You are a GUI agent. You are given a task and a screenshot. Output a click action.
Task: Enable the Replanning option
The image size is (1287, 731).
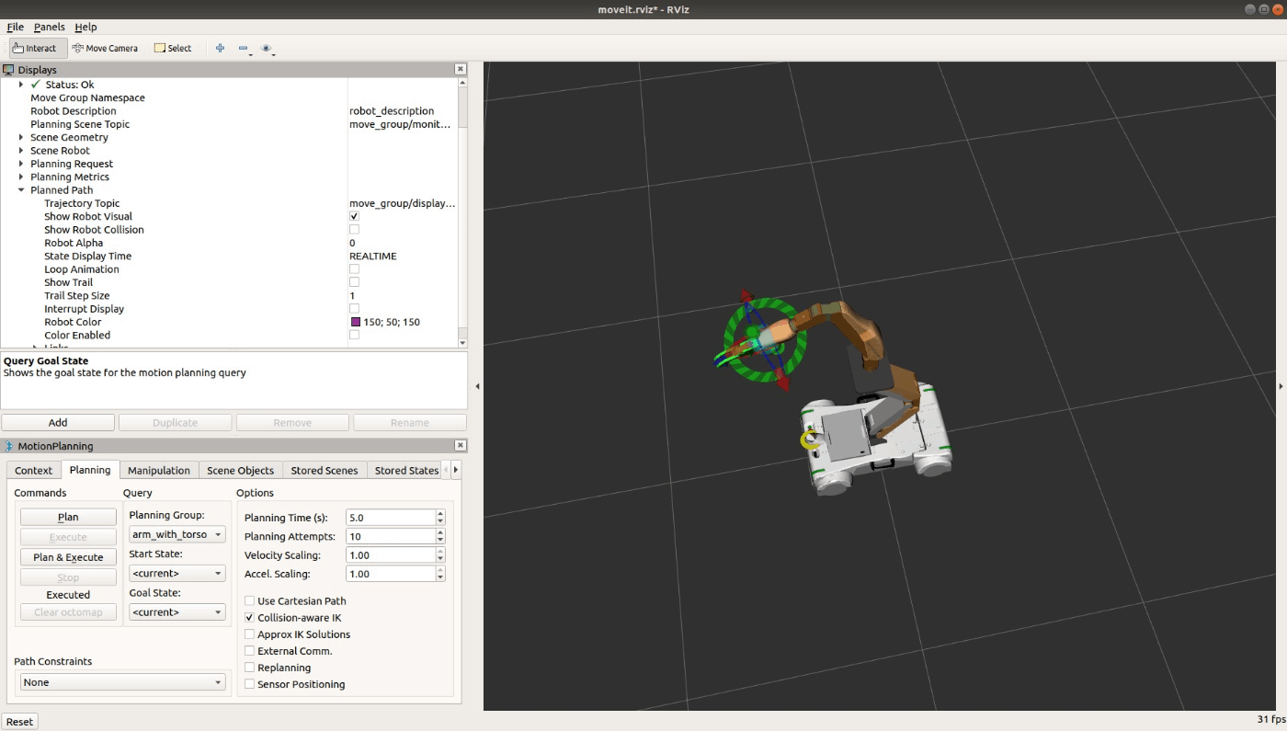pos(250,668)
